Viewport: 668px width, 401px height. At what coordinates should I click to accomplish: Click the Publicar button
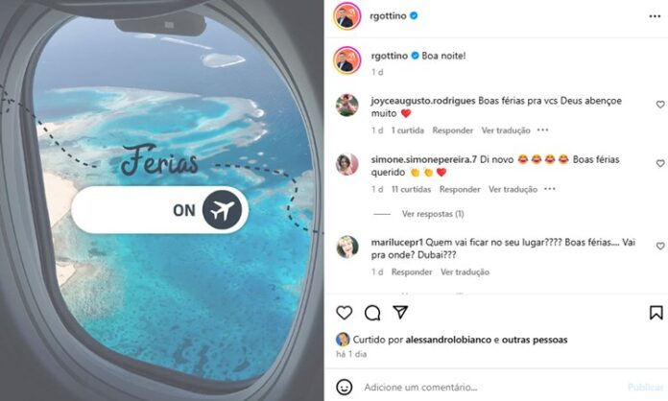tap(645, 387)
